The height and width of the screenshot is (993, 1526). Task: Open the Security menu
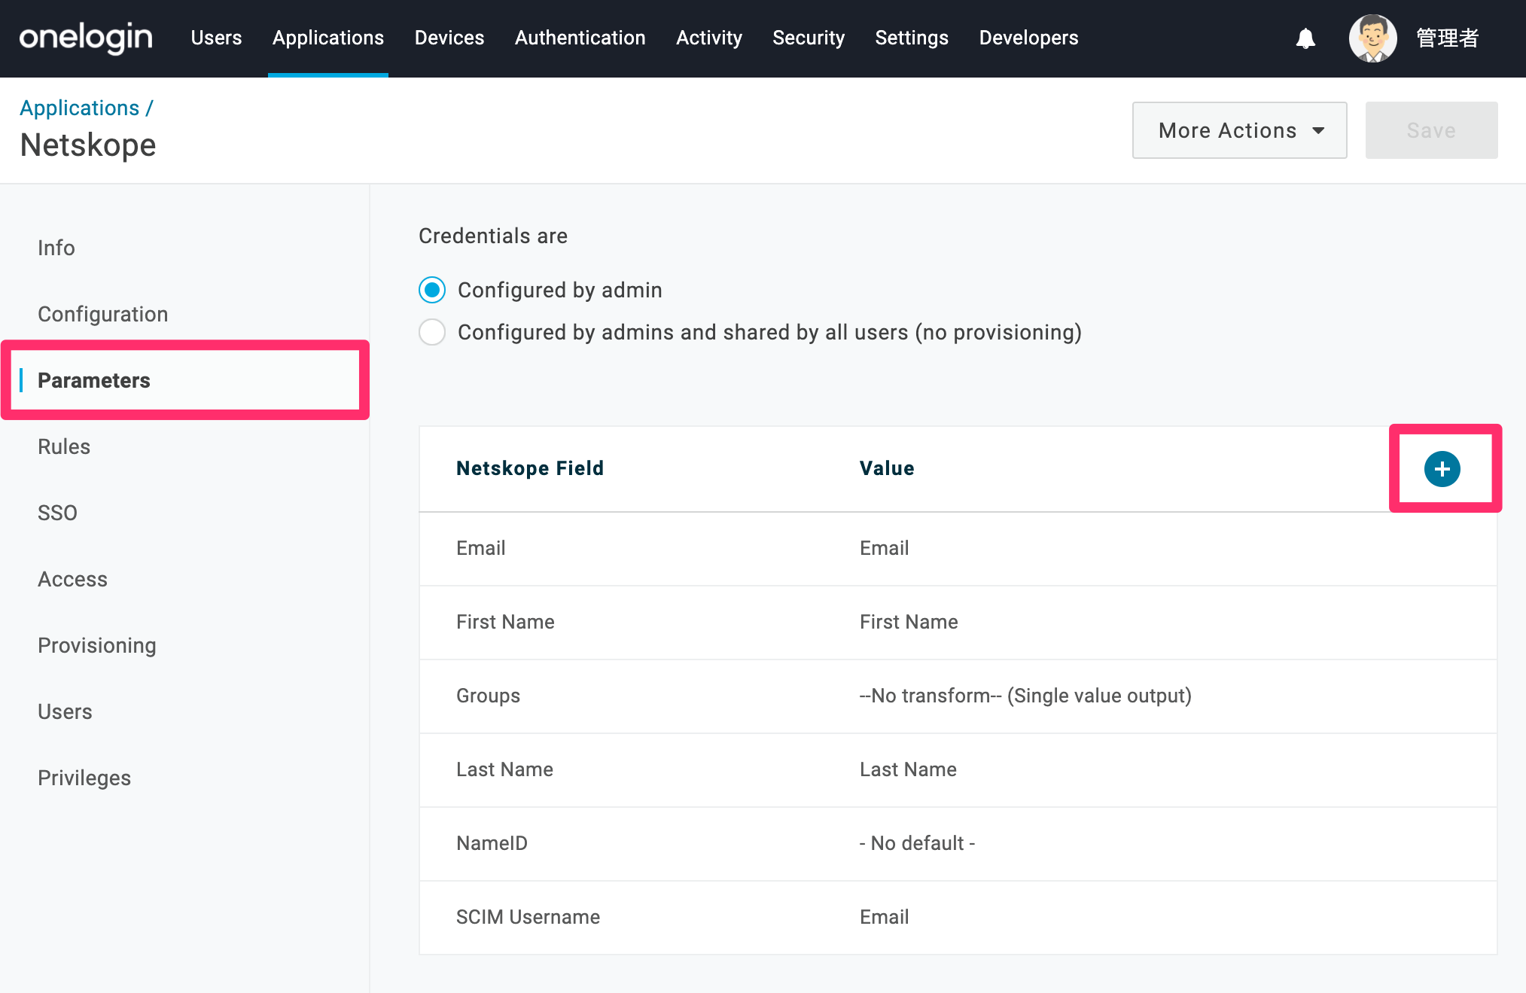[x=809, y=38]
